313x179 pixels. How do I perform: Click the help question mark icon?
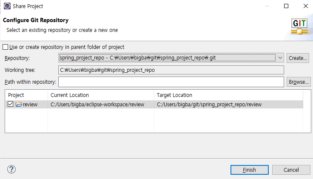tap(11, 169)
